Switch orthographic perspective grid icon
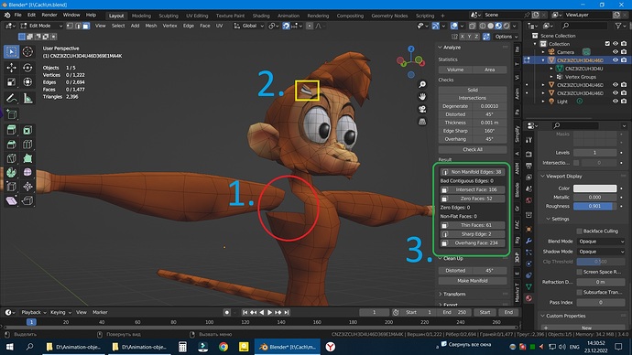The height and width of the screenshot is (355, 632). [422, 122]
